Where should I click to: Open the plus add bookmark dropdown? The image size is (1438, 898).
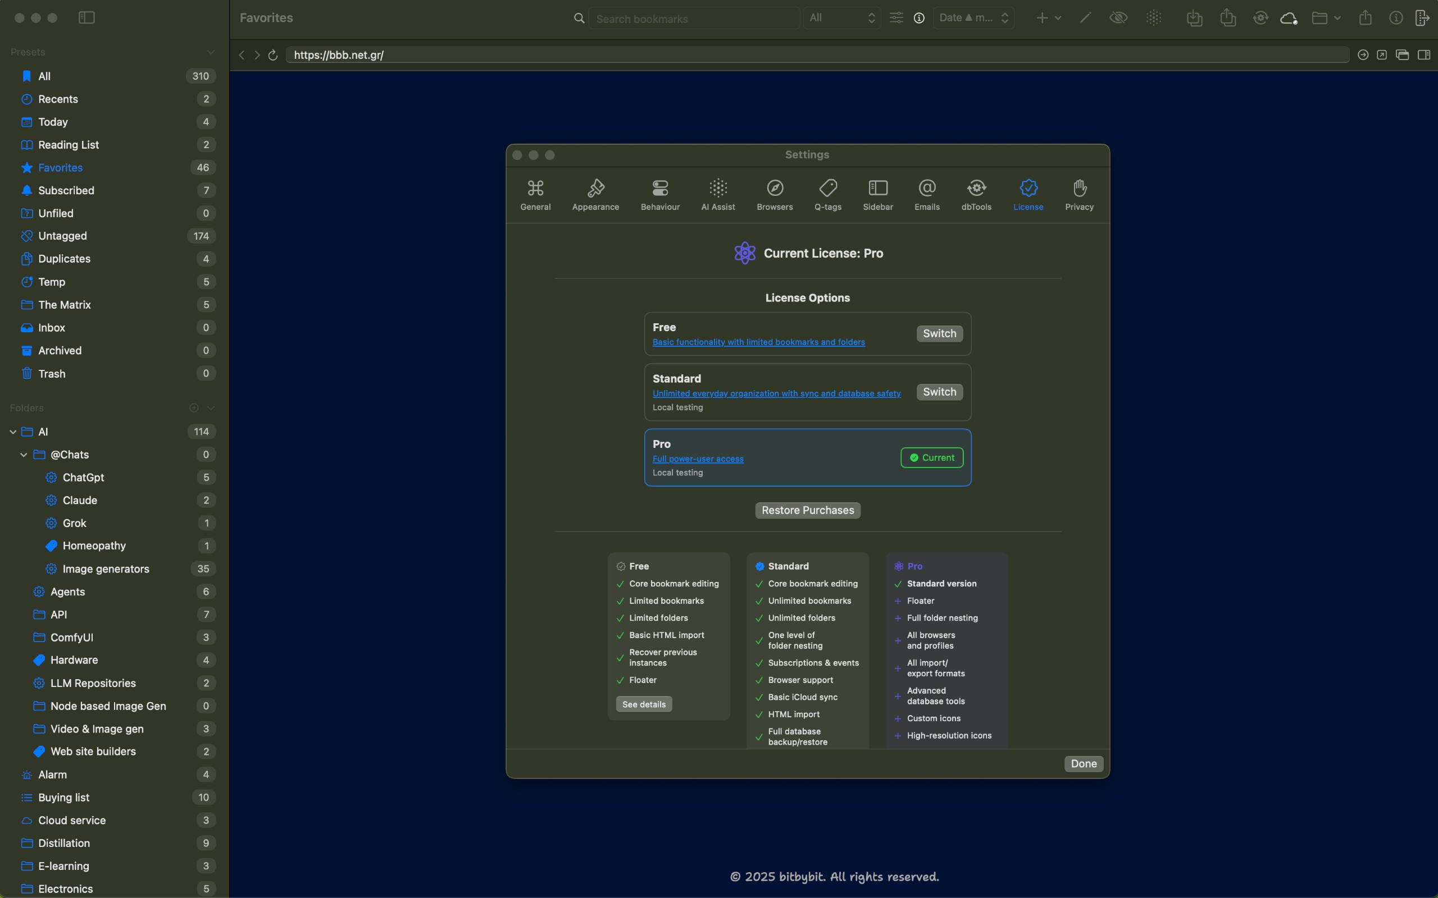pos(1049,18)
